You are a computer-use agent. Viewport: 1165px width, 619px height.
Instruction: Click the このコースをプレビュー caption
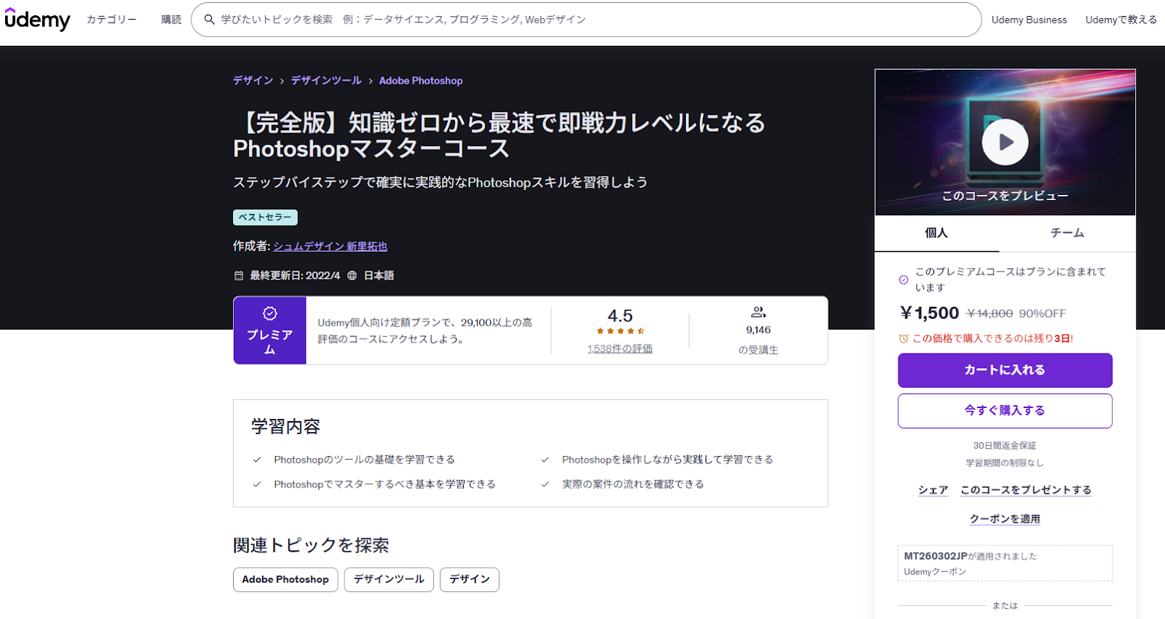(x=1005, y=196)
